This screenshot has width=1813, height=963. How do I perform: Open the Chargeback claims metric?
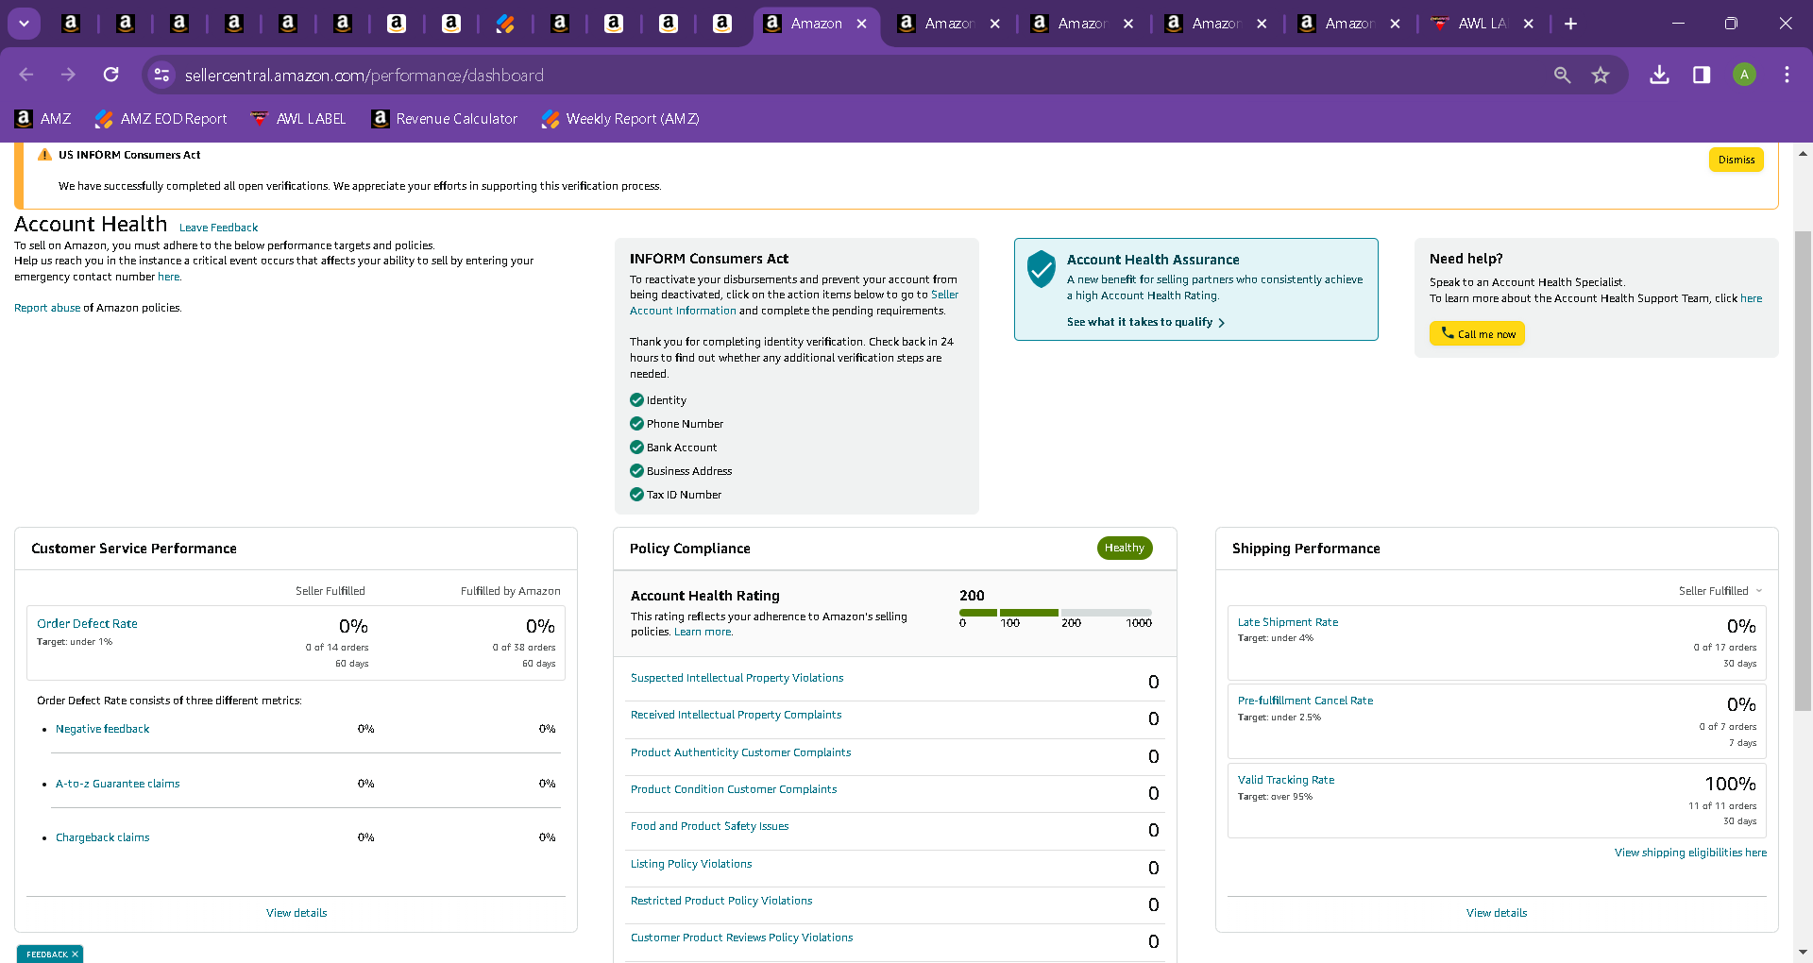click(x=102, y=837)
